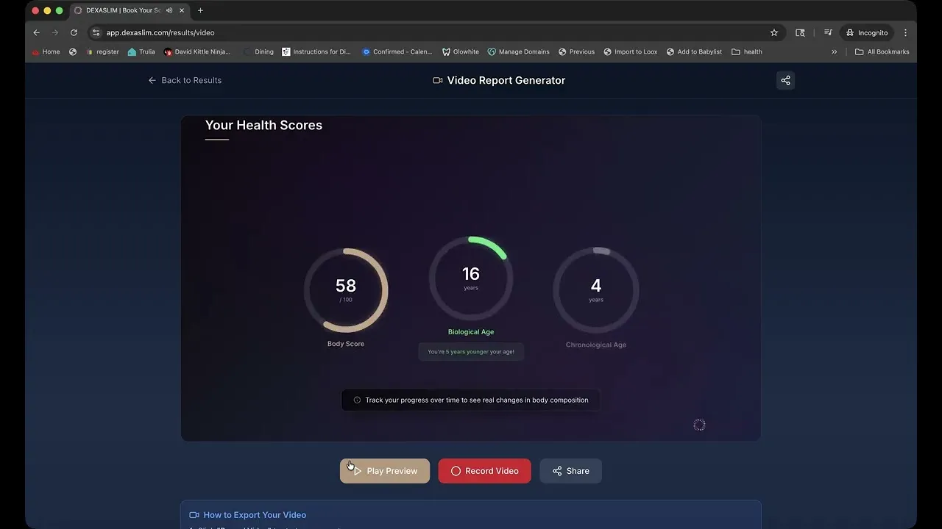Click the Biological Age ring showing 16

[x=471, y=278]
